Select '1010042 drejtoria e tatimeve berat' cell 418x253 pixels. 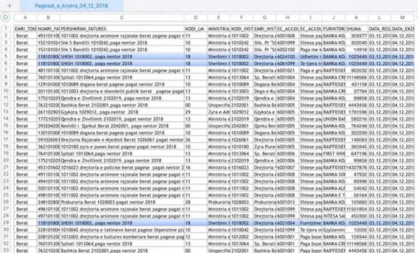click(x=122, y=230)
